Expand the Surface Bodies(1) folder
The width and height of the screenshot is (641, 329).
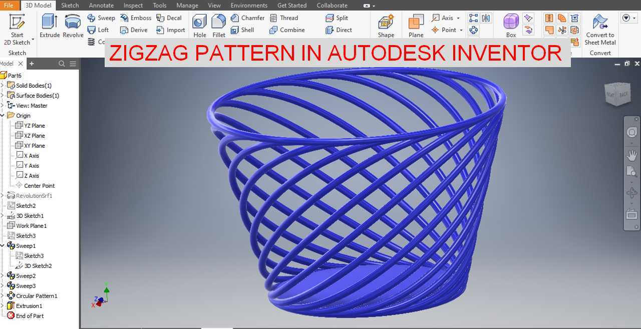pyautogui.click(x=3, y=96)
